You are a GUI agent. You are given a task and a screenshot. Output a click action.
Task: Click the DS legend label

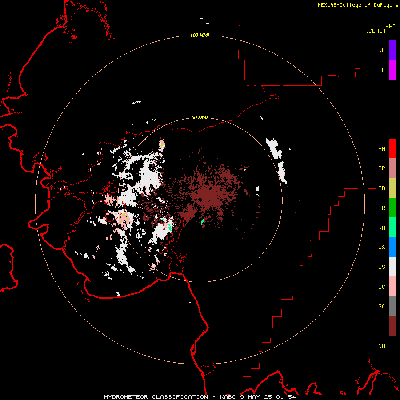pos(382,267)
